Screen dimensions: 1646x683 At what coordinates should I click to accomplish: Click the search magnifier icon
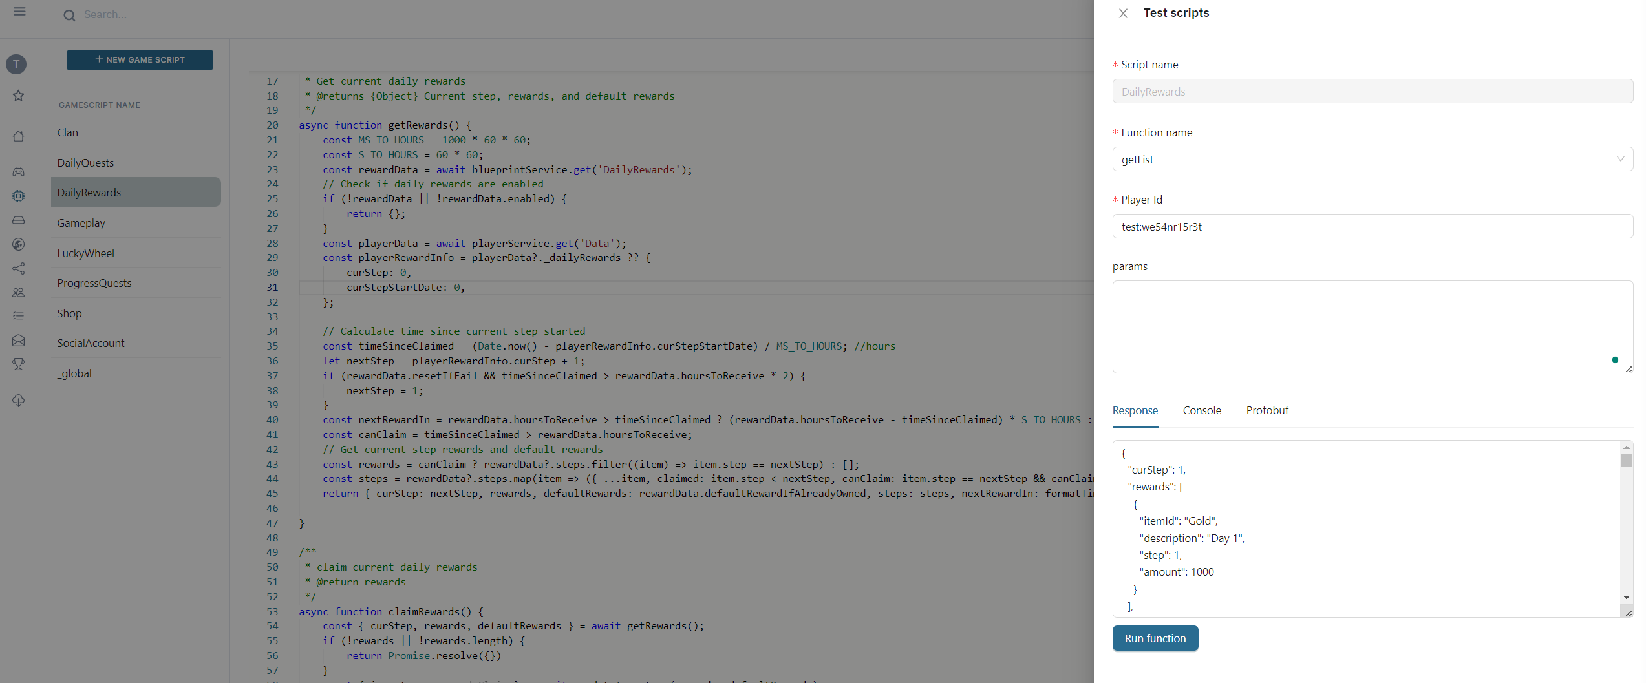tap(69, 15)
